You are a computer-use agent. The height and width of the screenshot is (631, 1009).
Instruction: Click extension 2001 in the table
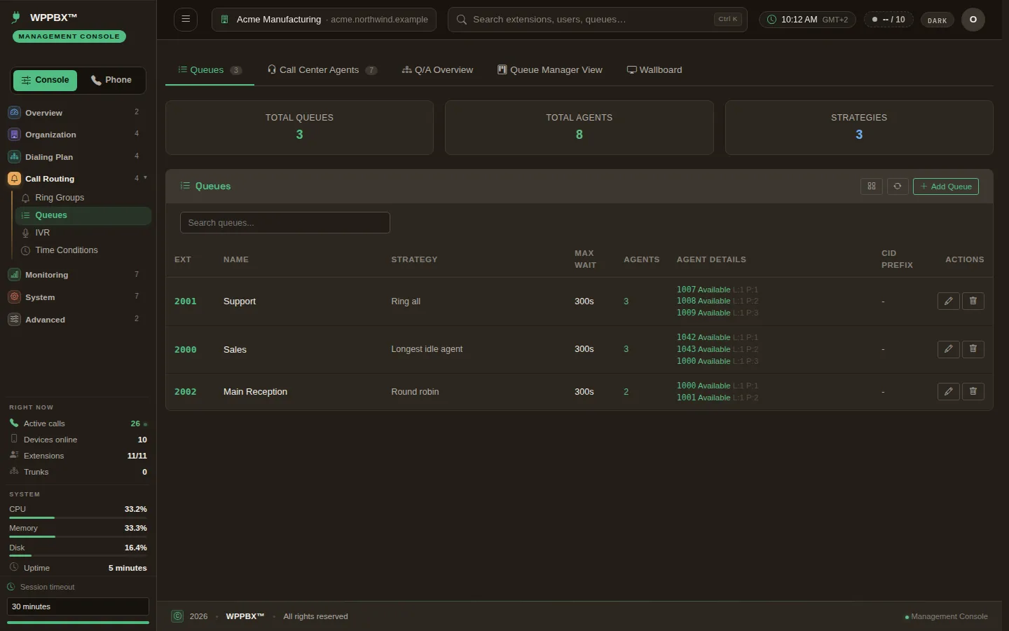click(x=186, y=301)
